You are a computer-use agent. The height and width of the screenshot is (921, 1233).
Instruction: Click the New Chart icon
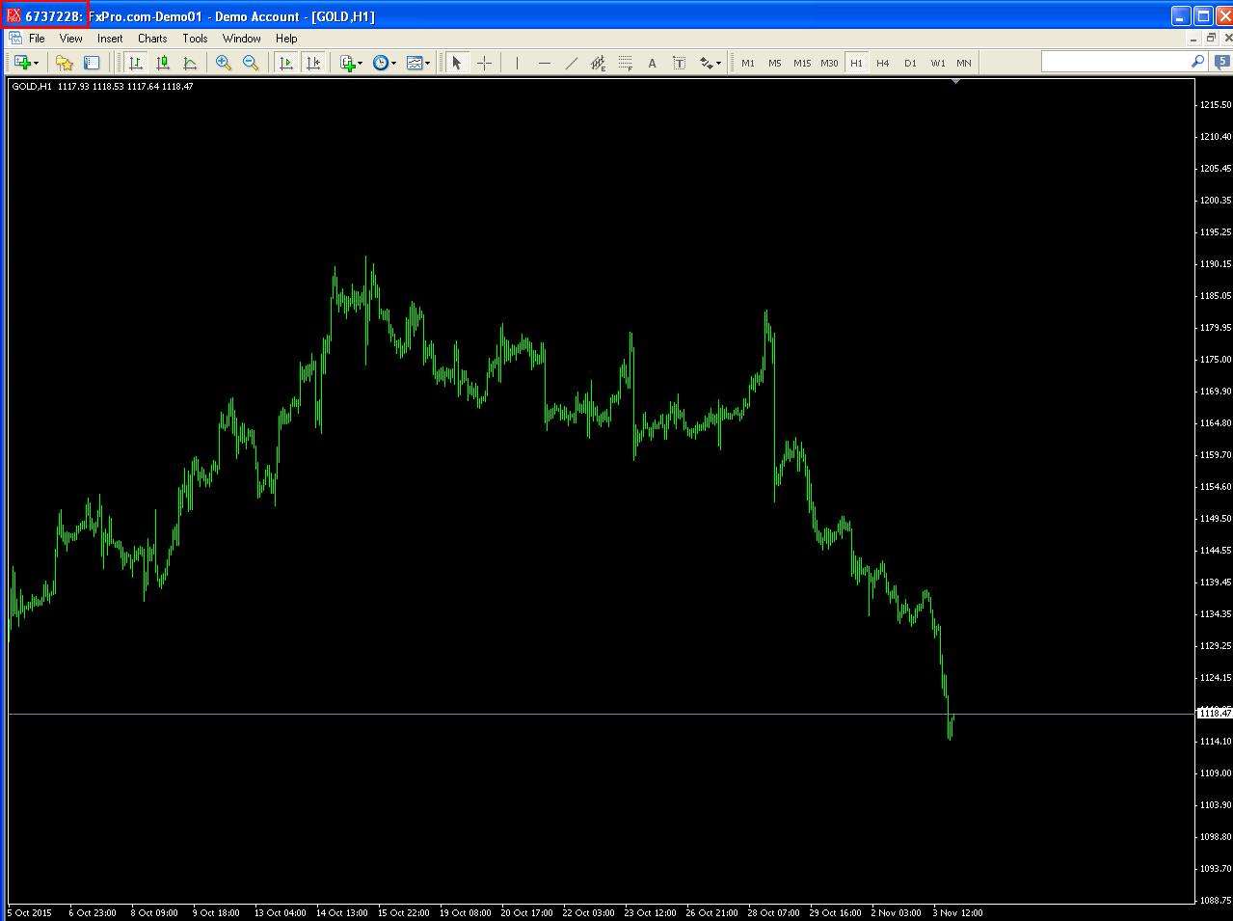pos(22,63)
